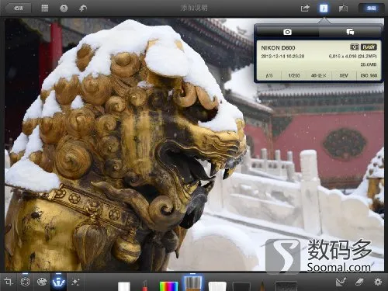Pick the Red-eye brush

click(x=144, y=286)
